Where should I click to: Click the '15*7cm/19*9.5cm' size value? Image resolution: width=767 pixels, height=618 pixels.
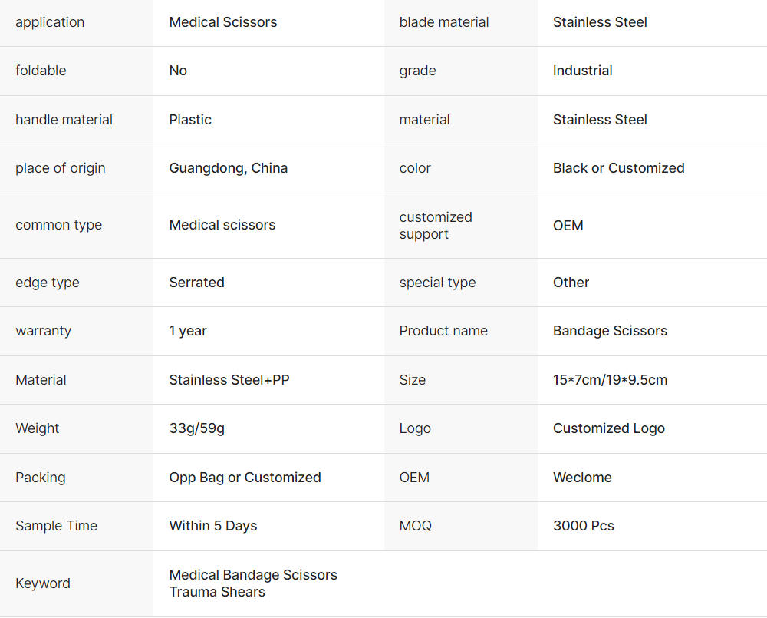[x=610, y=380]
